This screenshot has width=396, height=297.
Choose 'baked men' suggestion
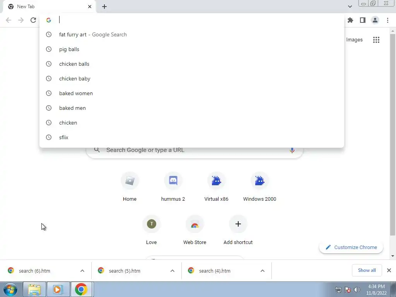pos(192,108)
